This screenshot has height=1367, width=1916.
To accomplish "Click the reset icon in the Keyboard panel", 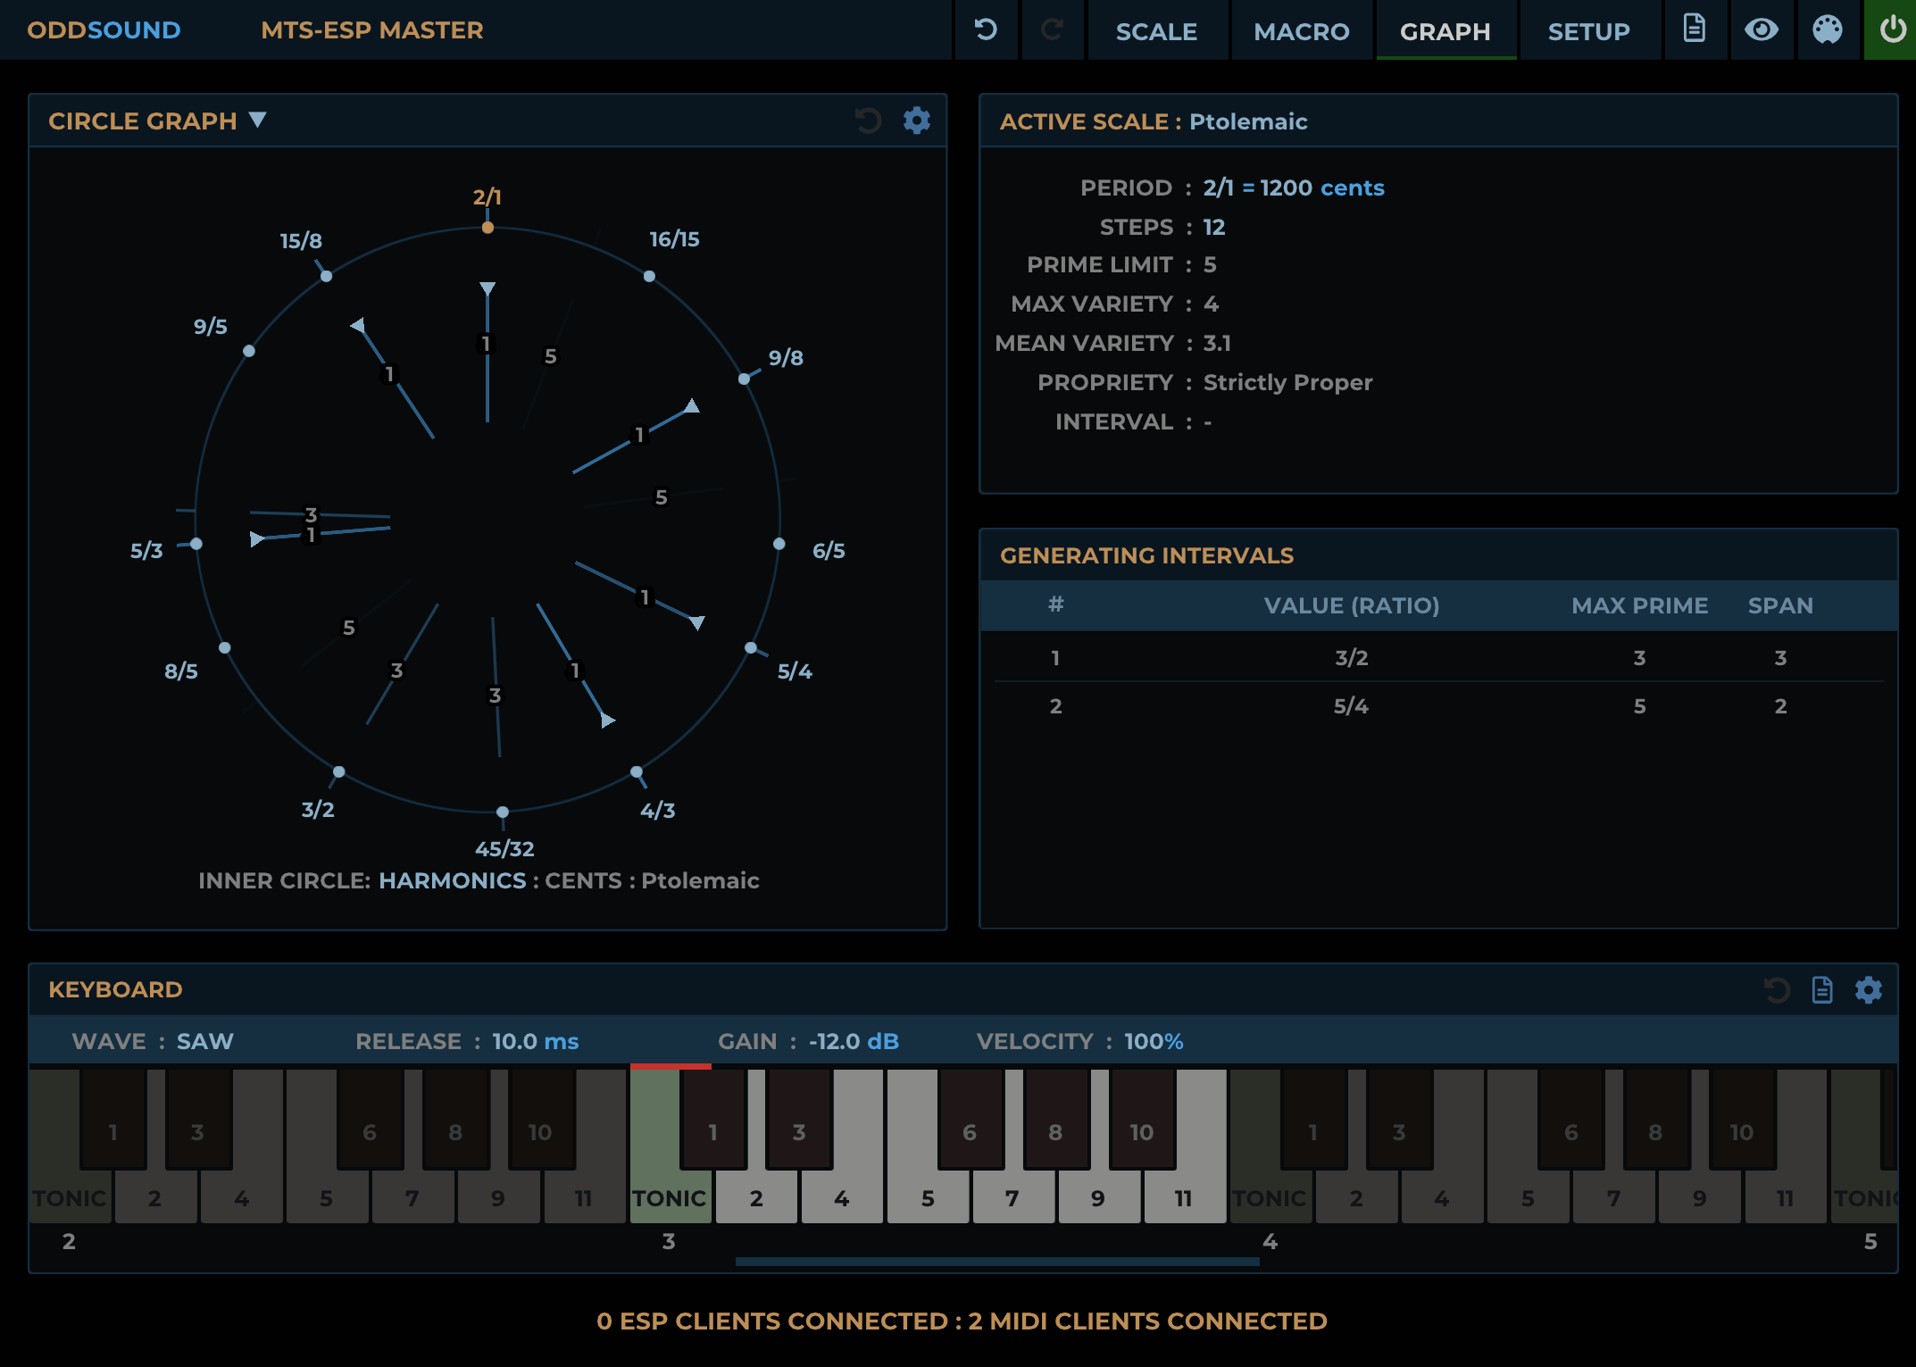I will tap(1776, 989).
